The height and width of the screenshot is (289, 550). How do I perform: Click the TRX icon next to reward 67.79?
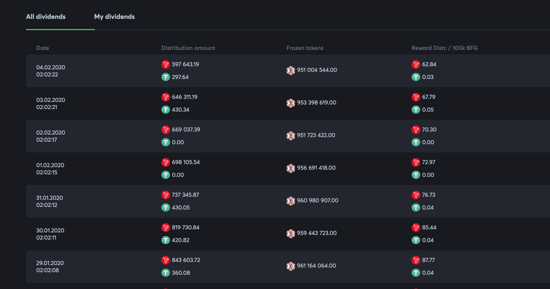pos(416,97)
